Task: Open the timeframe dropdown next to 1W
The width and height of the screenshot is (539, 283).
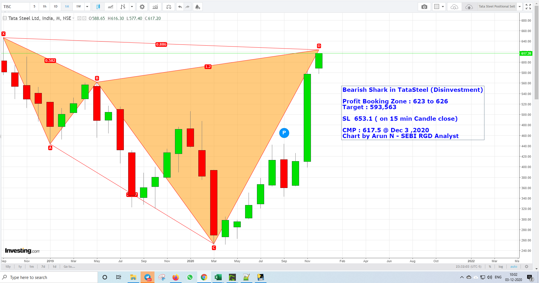Action: point(87,6)
